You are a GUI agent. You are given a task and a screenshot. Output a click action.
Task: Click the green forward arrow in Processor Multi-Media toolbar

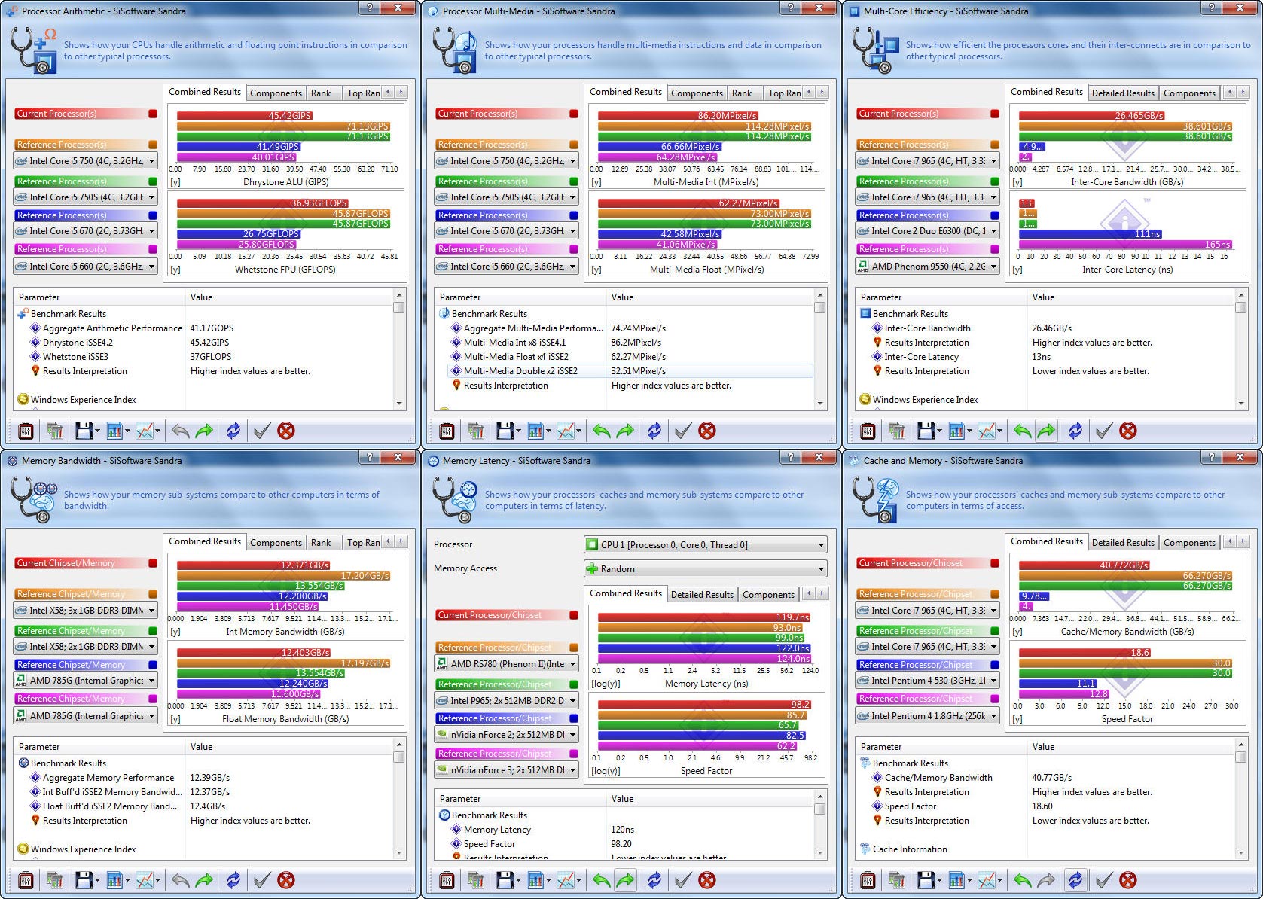pos(625,431)
